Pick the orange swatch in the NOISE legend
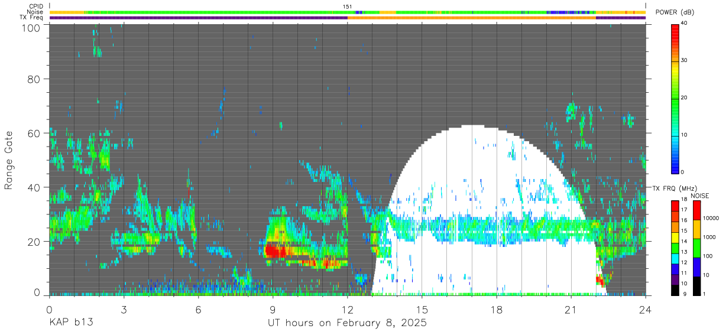726x335 pixels. coord(696,228)
